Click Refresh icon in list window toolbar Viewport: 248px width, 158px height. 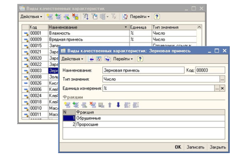pyautogui.click(x=125, y=17)
